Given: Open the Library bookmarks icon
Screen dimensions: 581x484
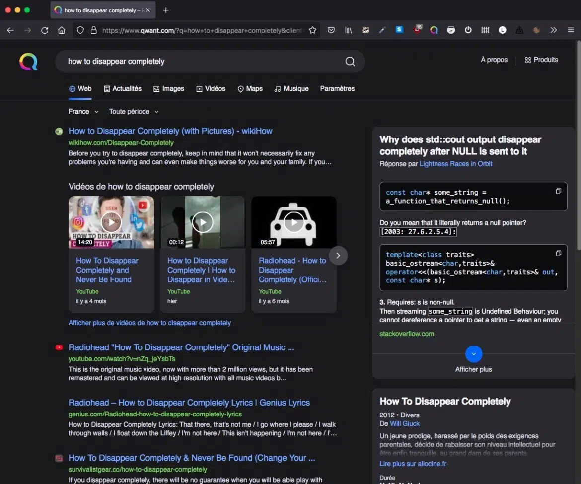Looking at the screenshot, I should click(348, 30).
